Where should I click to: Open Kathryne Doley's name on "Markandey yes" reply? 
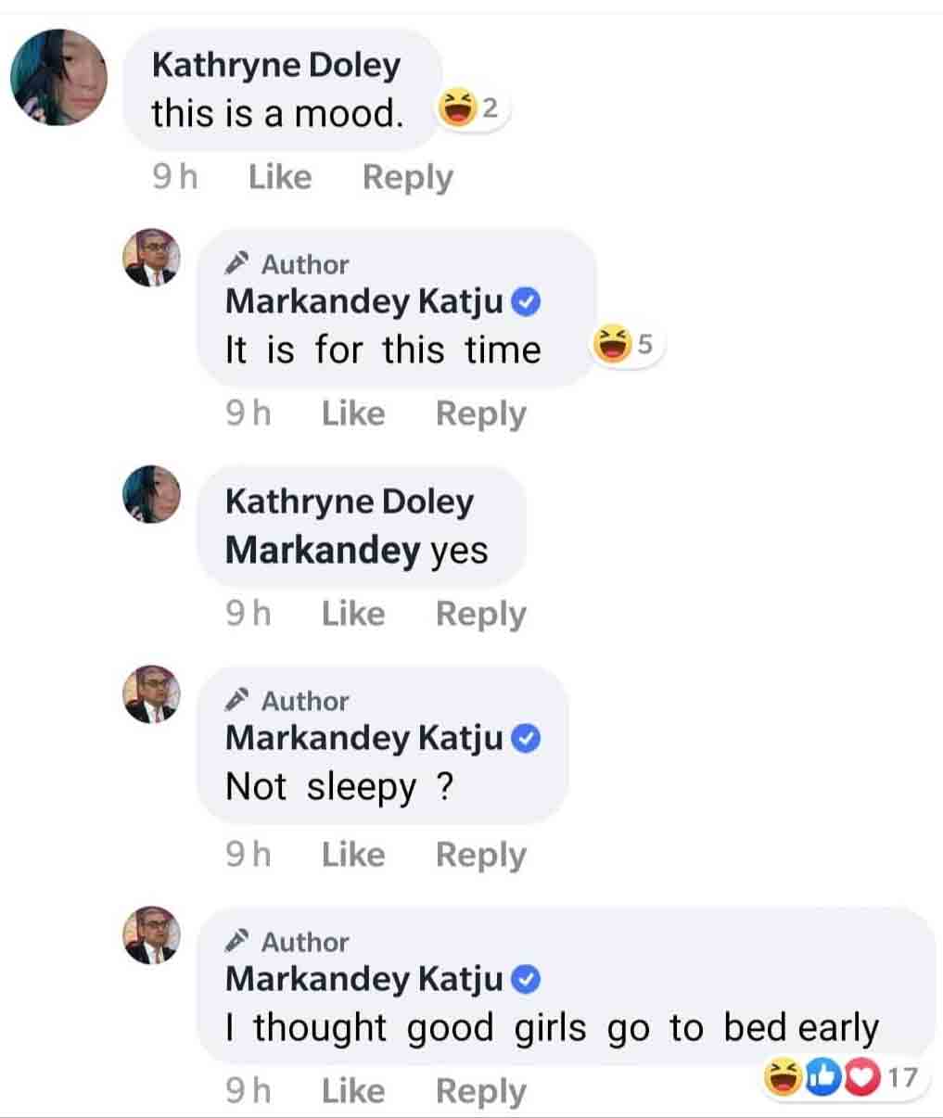349,502
